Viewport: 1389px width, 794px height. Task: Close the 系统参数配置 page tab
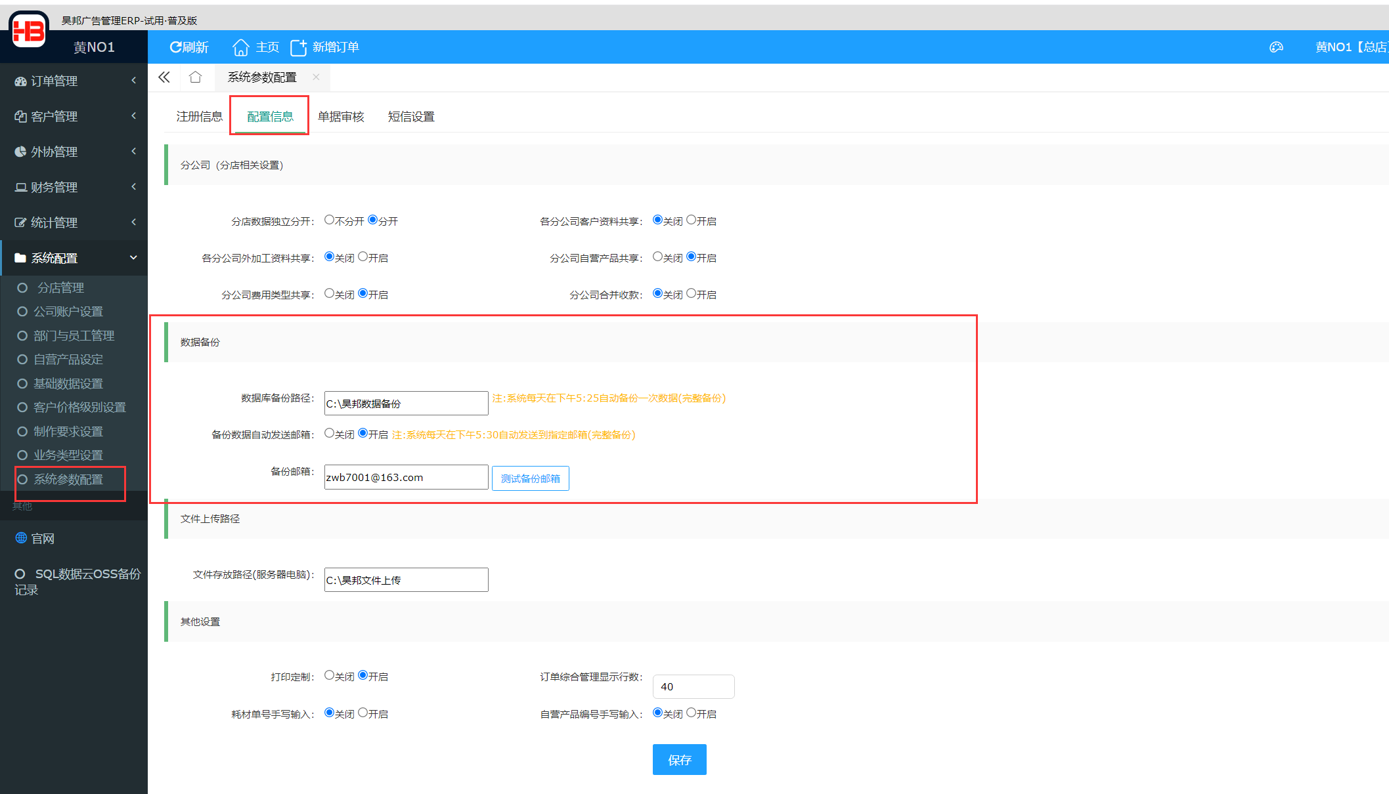(316, 77)
